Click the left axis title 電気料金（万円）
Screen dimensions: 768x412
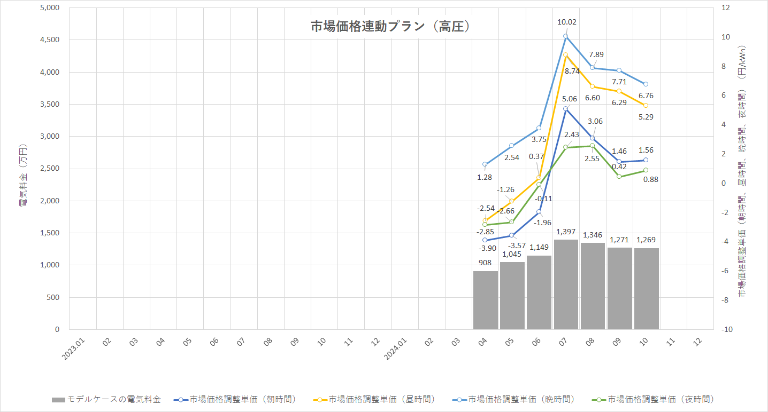coord(23,175)
